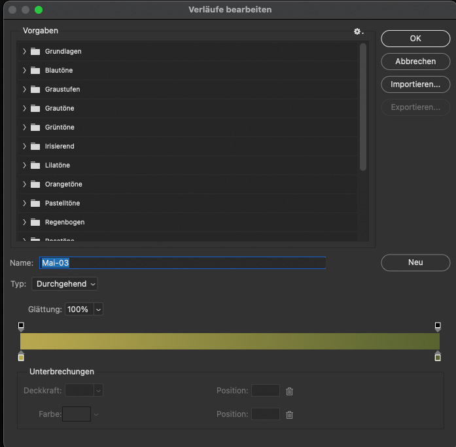Select the Grüntöne row label
This screenshot has height=447, width=456.
click(60, 128)
